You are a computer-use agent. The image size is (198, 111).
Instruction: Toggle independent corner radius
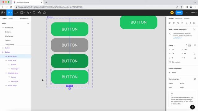pyautogui.click(x=195, y=58)
